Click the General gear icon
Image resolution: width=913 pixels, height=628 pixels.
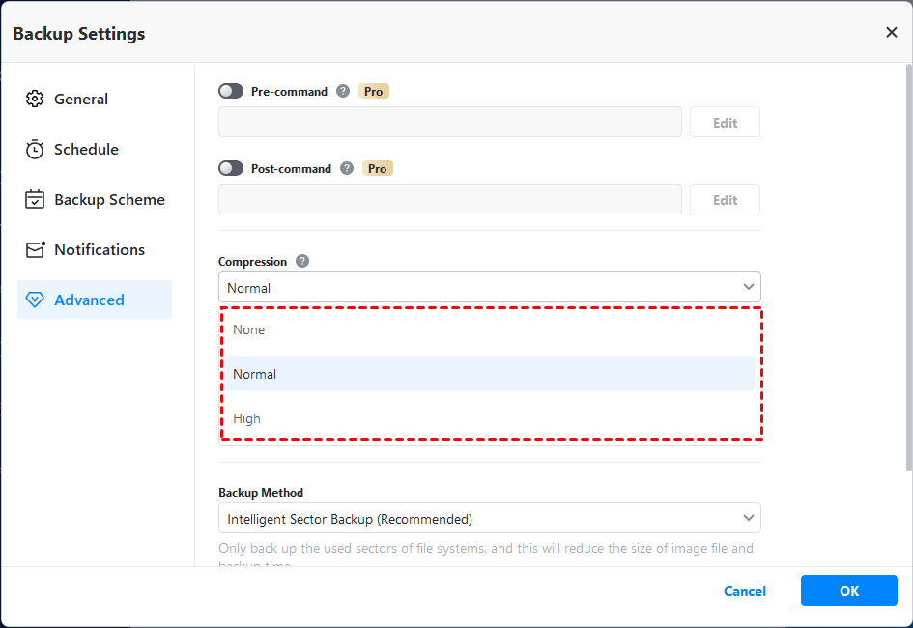(x=35, y=99)
